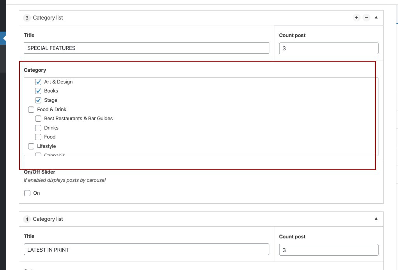
Task: Check Best Restaurants & Bar Guides
Action: click(x=38, y=119)
